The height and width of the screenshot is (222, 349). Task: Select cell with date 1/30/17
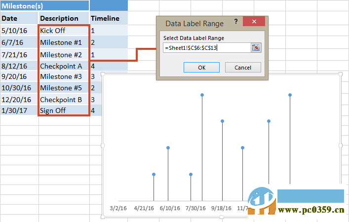point(19,111)
